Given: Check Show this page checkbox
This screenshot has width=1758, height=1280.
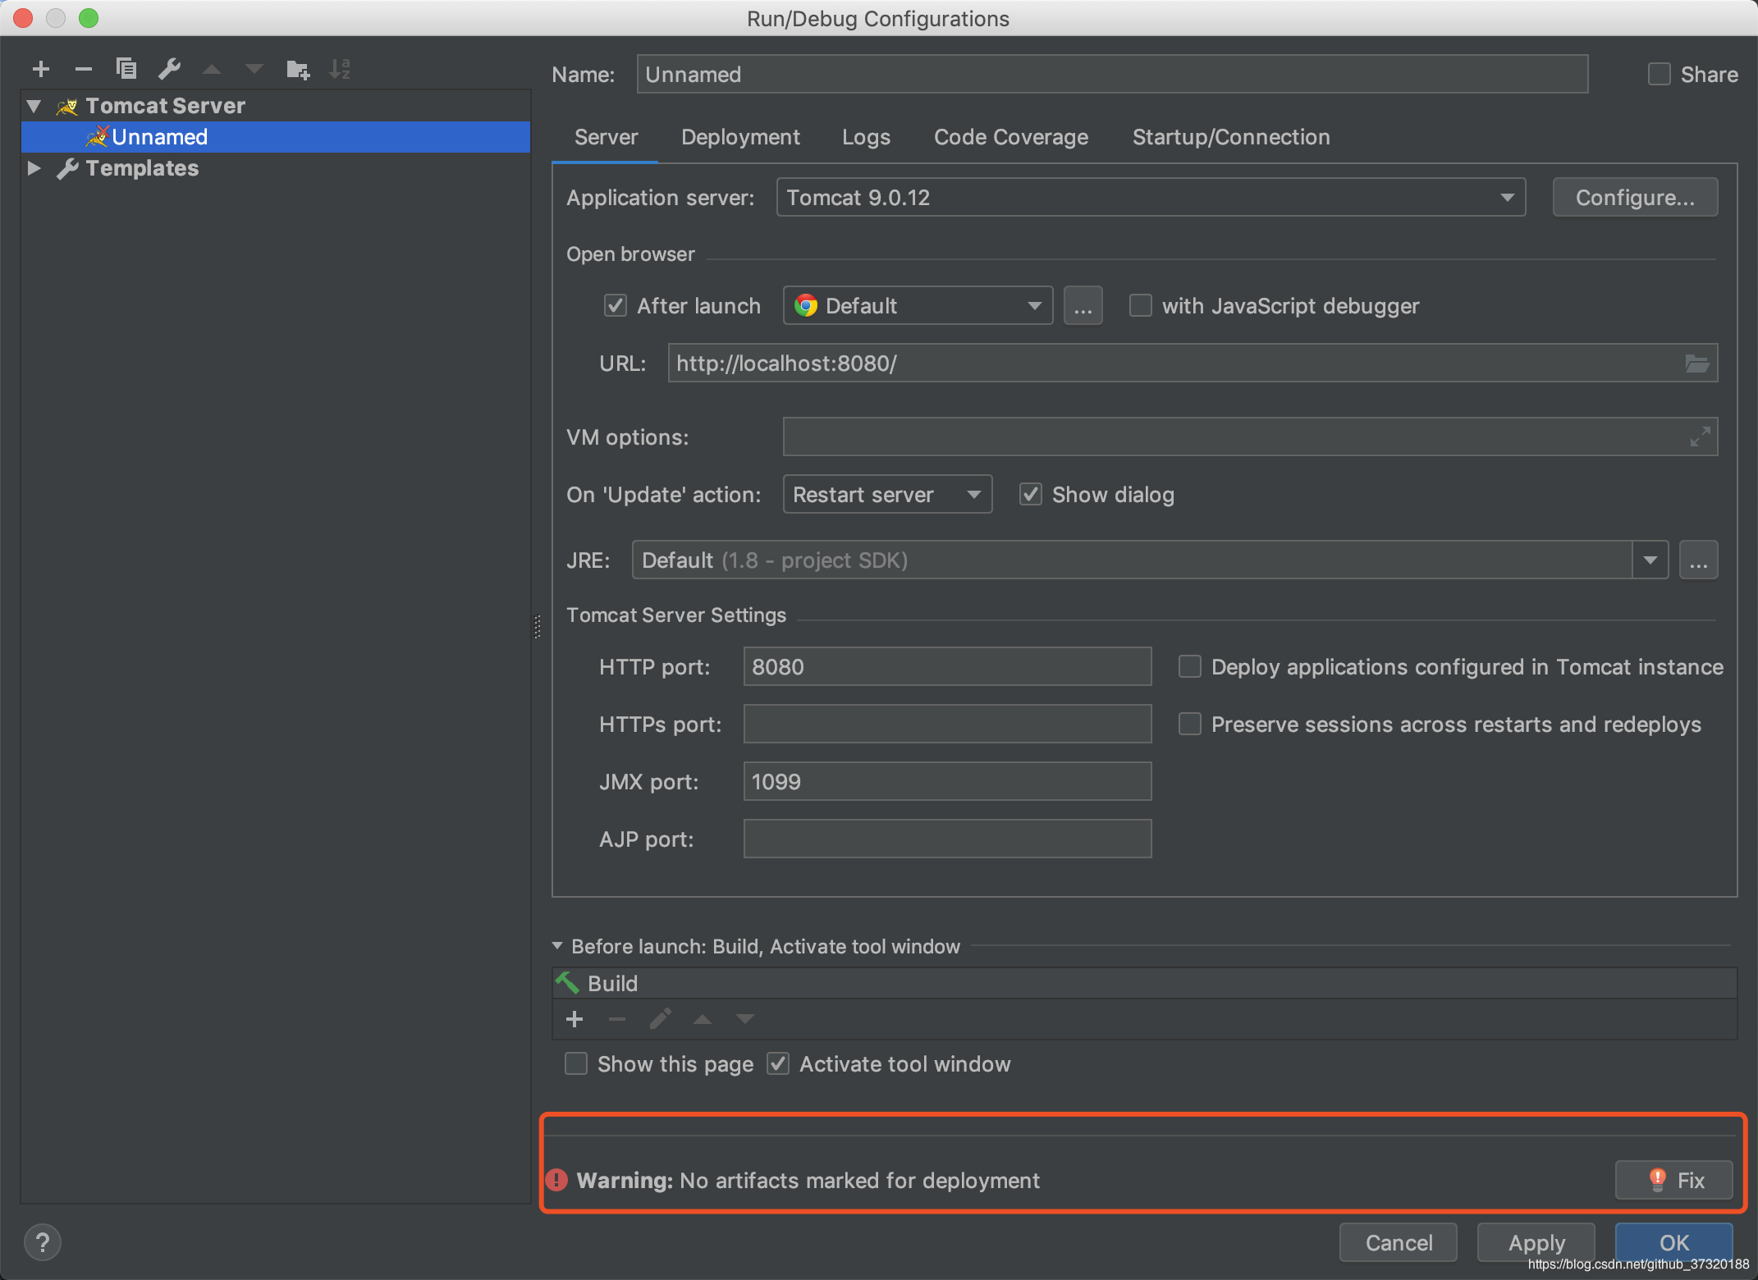Looking at the screenshot, I should tap(576, 1064).
